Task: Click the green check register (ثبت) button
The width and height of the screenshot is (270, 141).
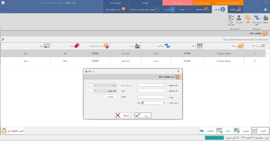Action: point(143,115)
